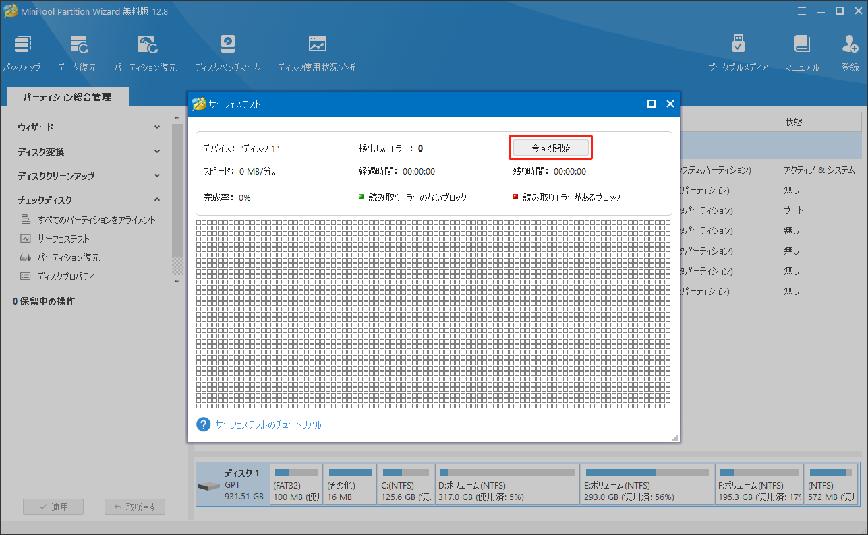Click the サーフェステスト dialog title icon
Image resolution: width=868 pixels, height=535 pixels.
pyautogui.click(x=198, y=104)
